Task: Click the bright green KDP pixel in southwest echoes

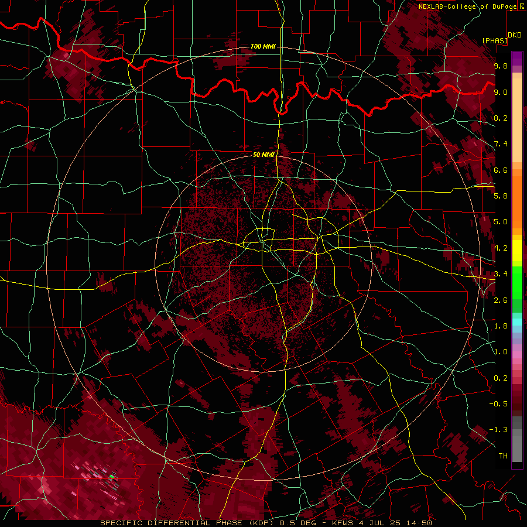Action: tap(112, 476)
